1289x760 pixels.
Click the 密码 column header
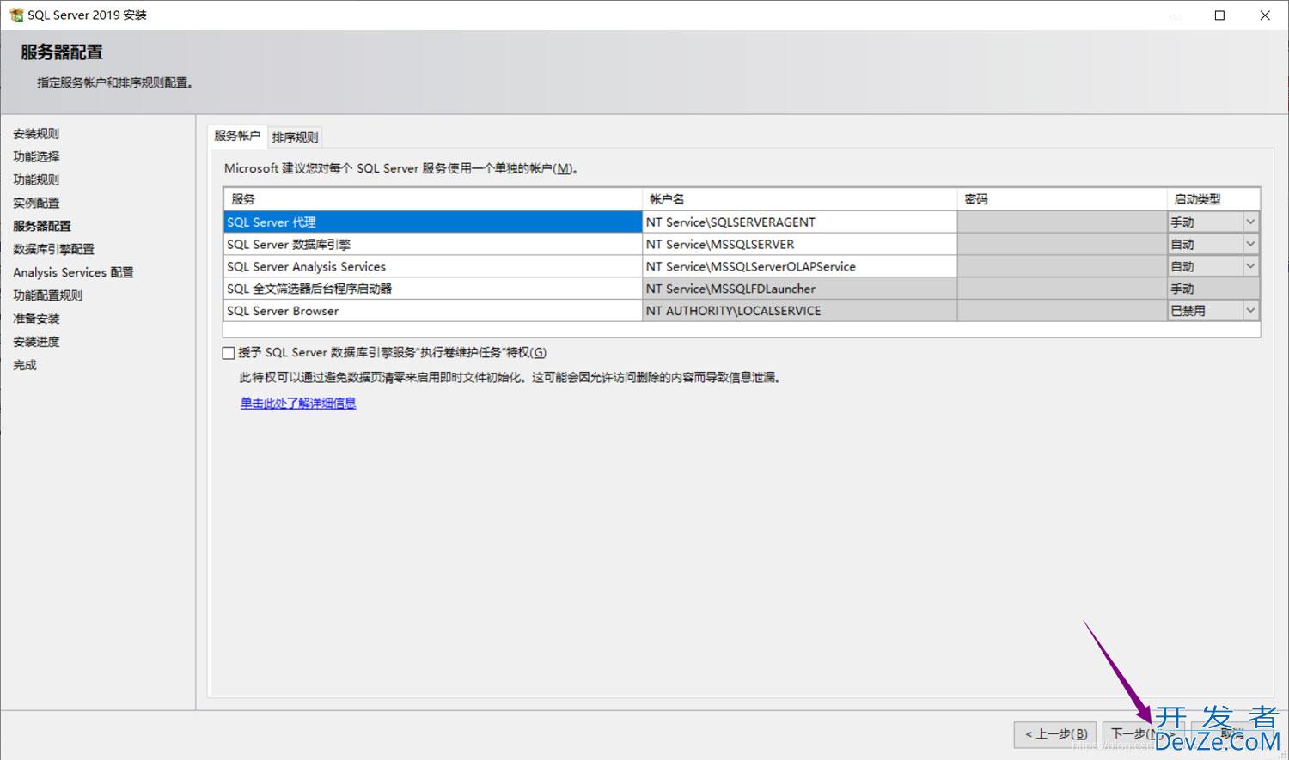(1062, 199)
